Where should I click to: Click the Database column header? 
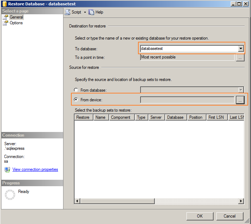[176, 117]
